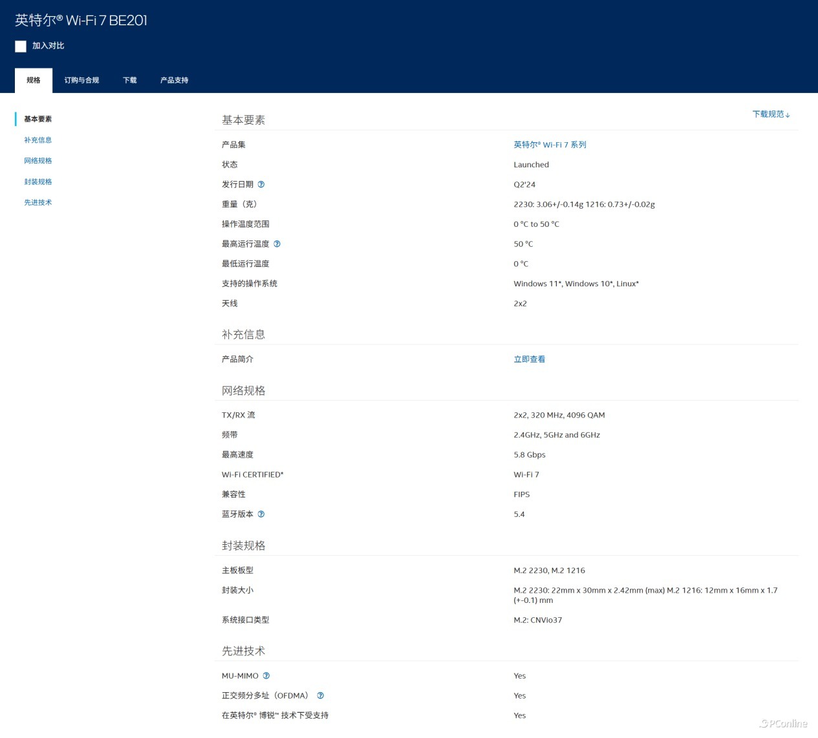Click the 封装大小 row label
This screenshot has width=818, height=738.
point(237,590)
